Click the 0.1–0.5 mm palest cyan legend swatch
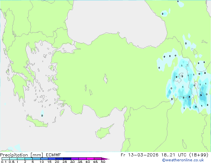 click(x=6, y=159)
